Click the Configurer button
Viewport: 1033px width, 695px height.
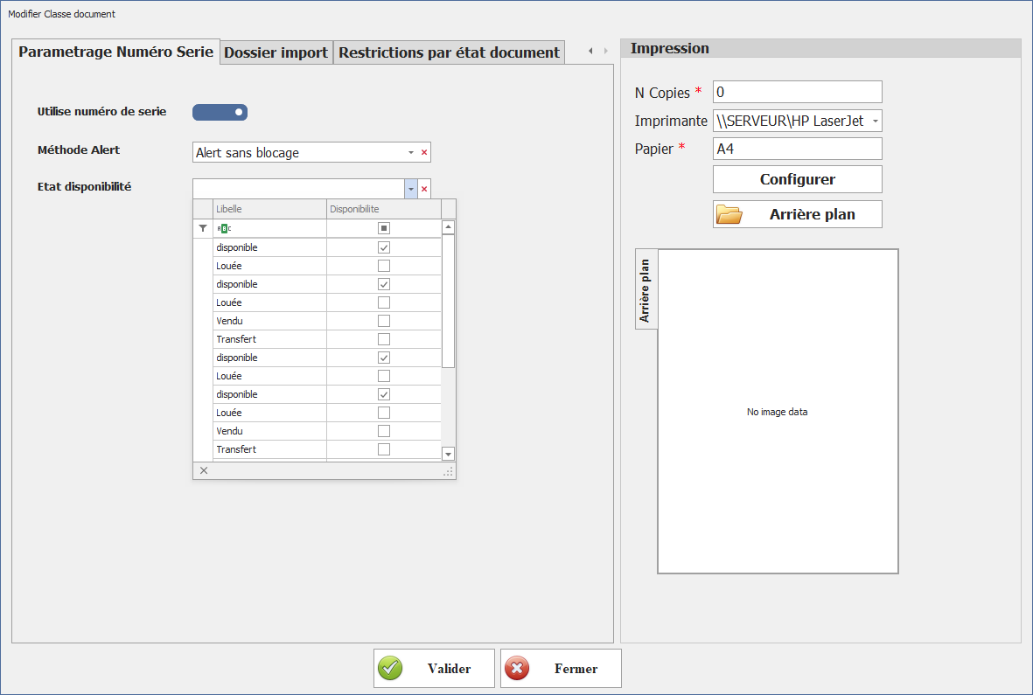[797, 179]
